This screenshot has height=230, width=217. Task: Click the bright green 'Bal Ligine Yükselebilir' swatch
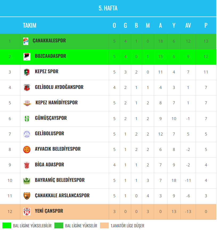[x=6, y=225]
